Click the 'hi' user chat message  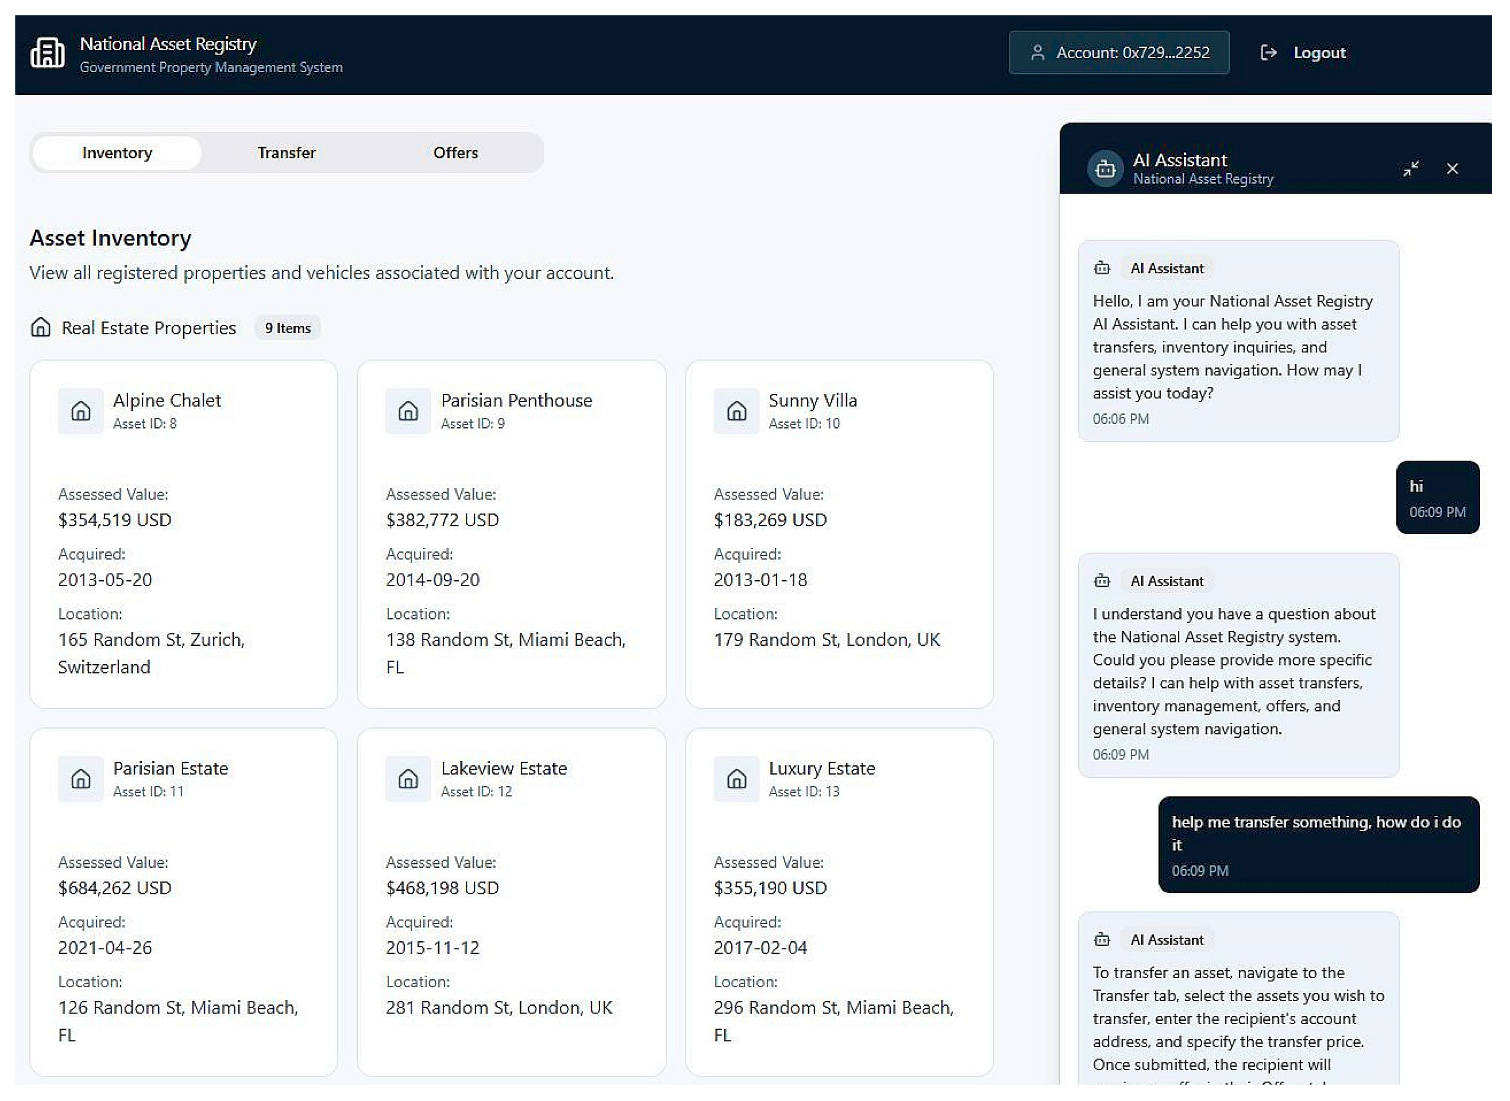(x=1437, y=497)
